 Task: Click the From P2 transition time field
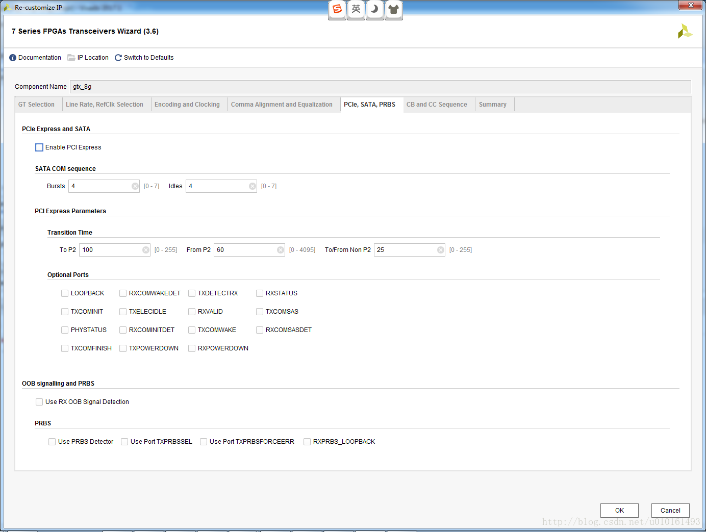coord(249,250)
